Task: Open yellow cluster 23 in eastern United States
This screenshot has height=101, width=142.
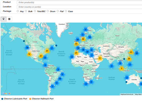Action: pos(47,51)
